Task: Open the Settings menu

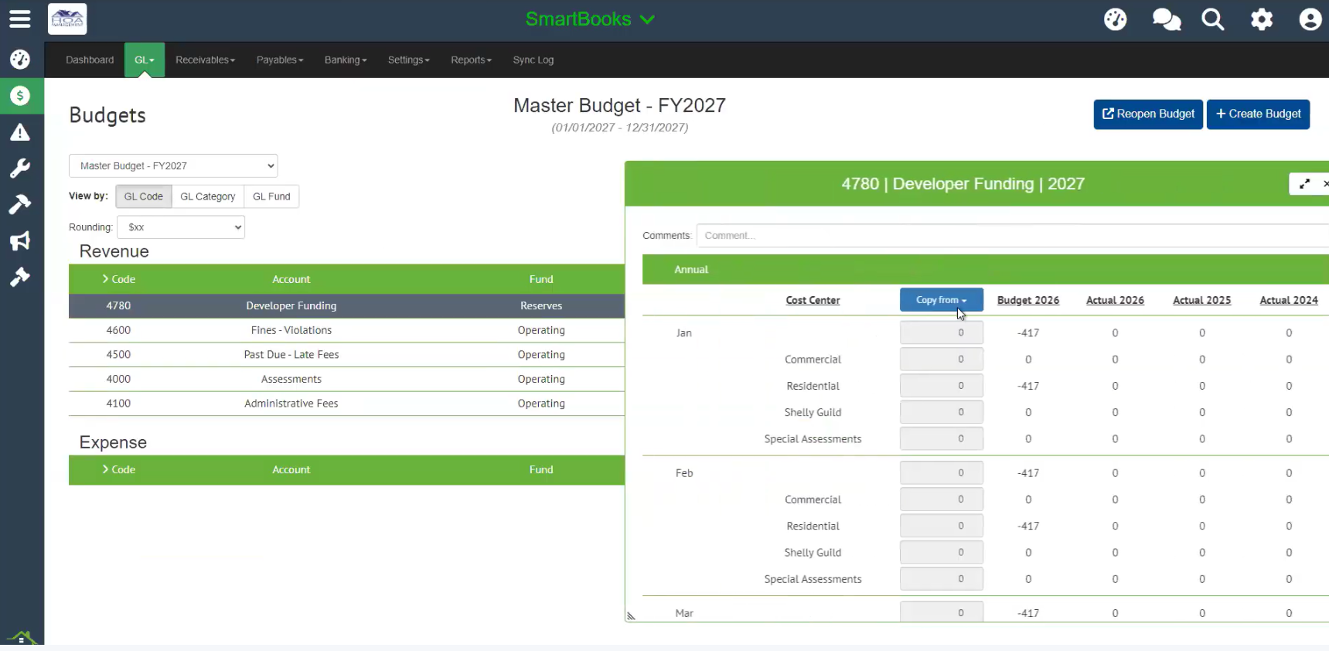Action: (408, 60)
